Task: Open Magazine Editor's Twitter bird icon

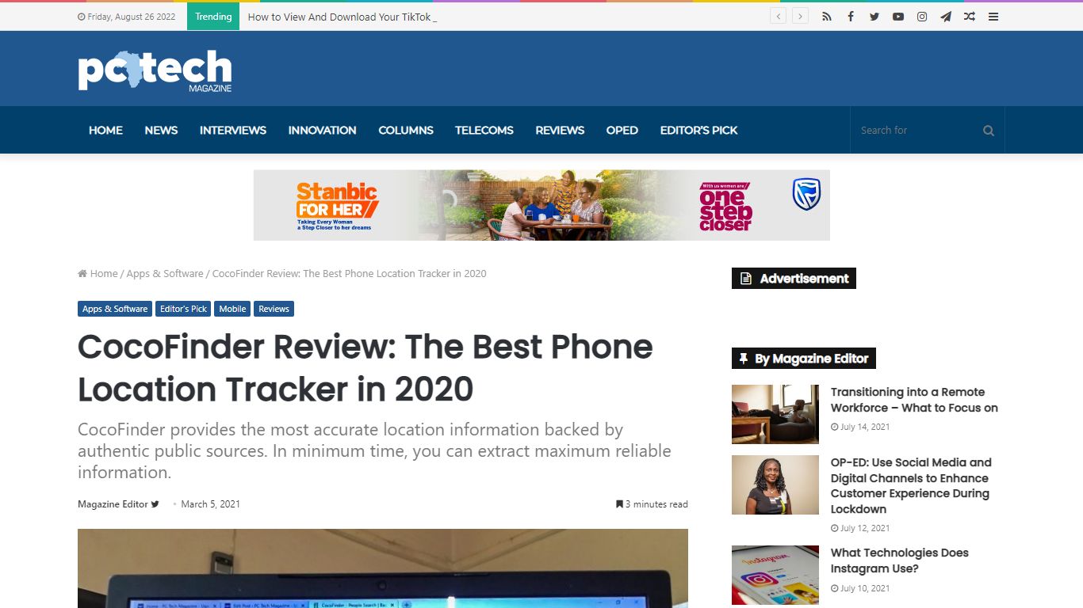Action: (x=155, y=504)
